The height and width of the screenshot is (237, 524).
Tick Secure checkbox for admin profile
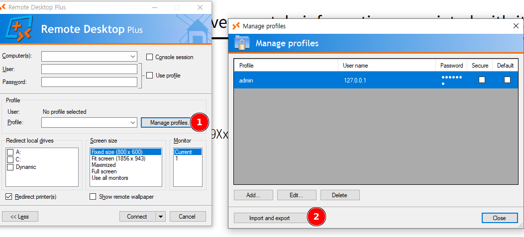tap(482, 80)
